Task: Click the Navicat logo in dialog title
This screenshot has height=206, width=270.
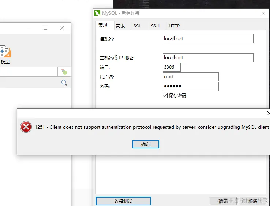Action: [x=97, y=13]
